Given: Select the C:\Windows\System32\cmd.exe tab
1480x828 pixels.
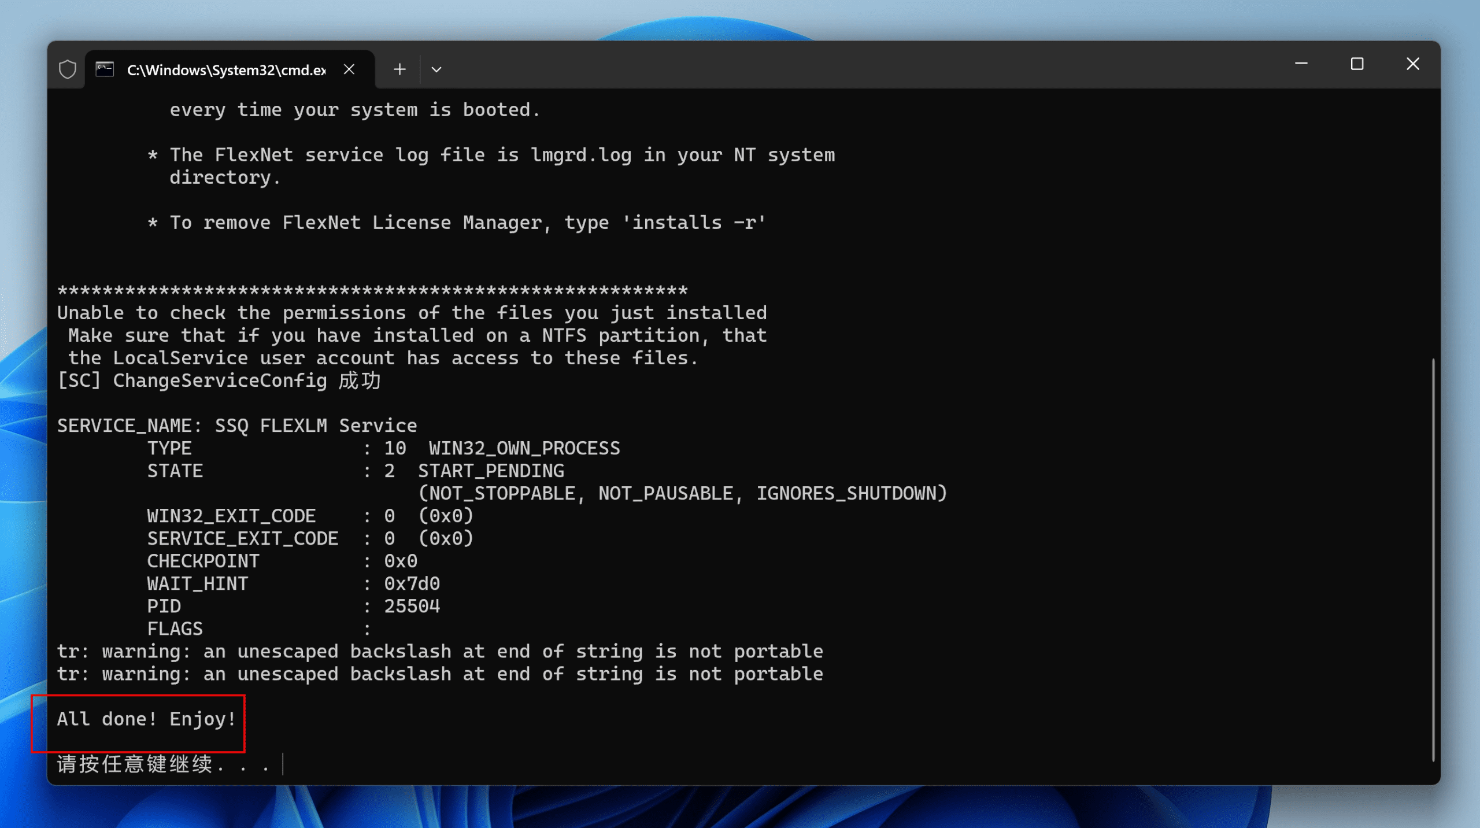Looking at the screenshot, I should click(226, 70).
